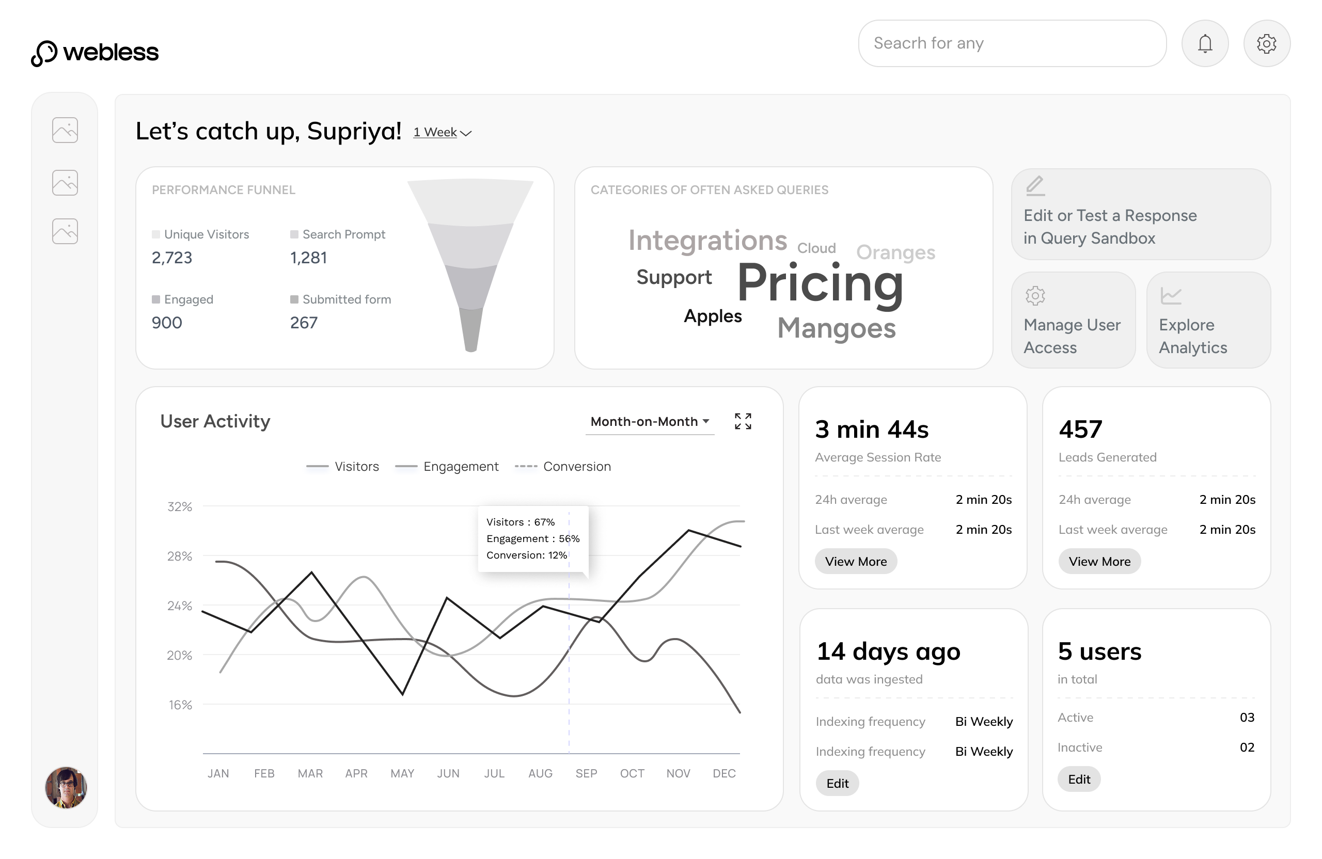
Task: Open the user profile avatar
Action: click(66, 787)
